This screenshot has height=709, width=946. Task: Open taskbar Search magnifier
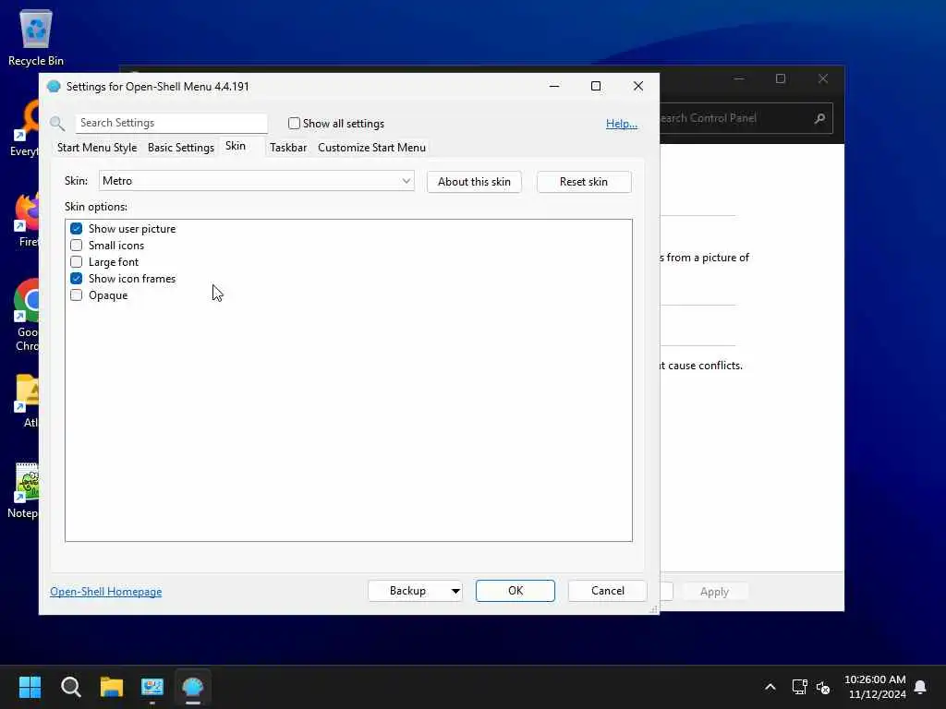point(70,687)
